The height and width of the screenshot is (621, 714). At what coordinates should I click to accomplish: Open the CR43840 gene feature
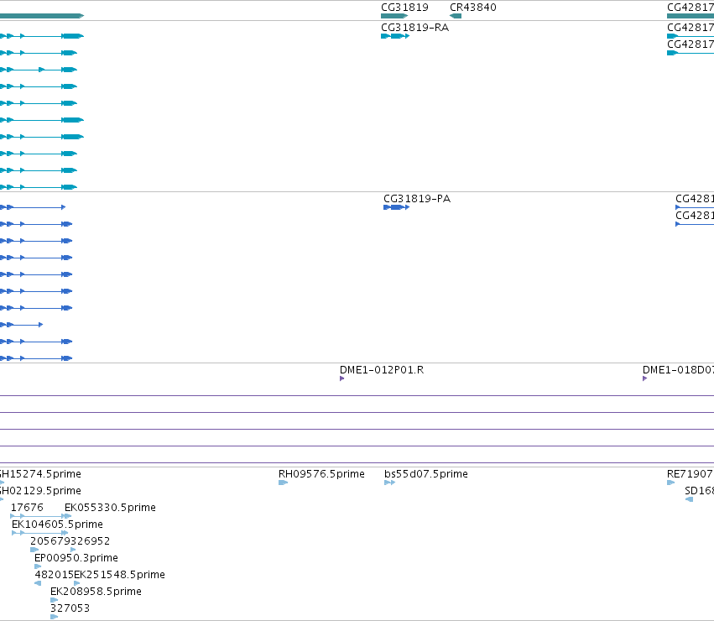(456, 16)
